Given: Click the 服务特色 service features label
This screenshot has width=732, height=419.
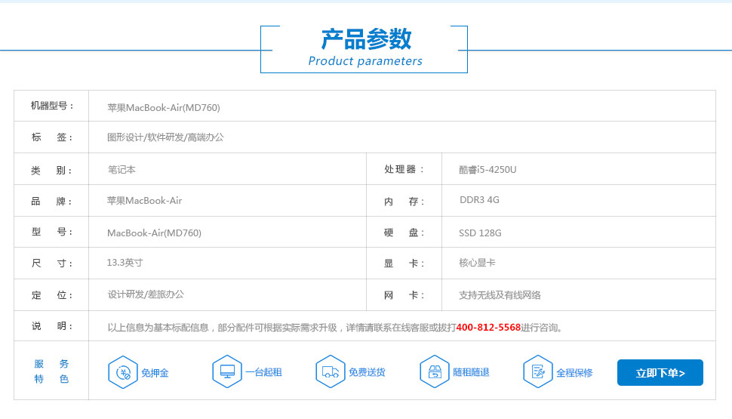Looking at the screenshot, I should click(51, 371).
